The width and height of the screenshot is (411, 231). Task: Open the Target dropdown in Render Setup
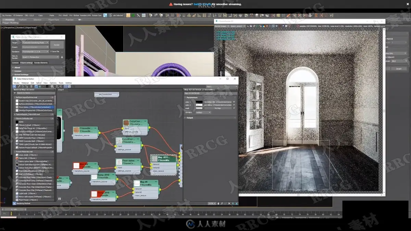click(36, 43)
